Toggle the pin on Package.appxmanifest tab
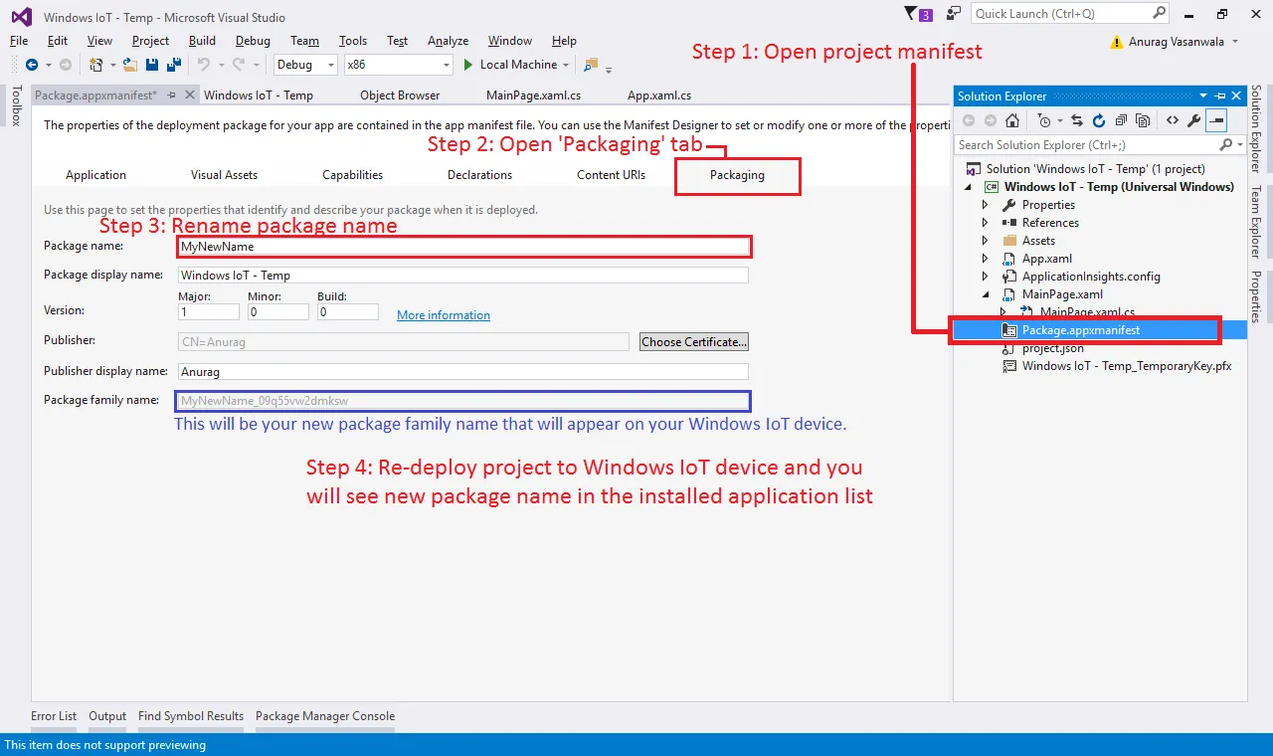This screenshot has width=1273, height=756. click(172, 95)
